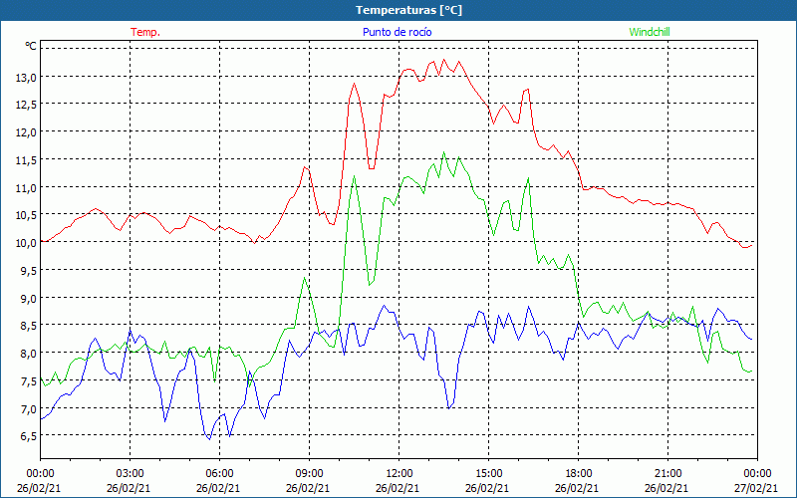Click the 11,0 y-axis value
Viewport: 797px width, 498px height.
(27, 188)
